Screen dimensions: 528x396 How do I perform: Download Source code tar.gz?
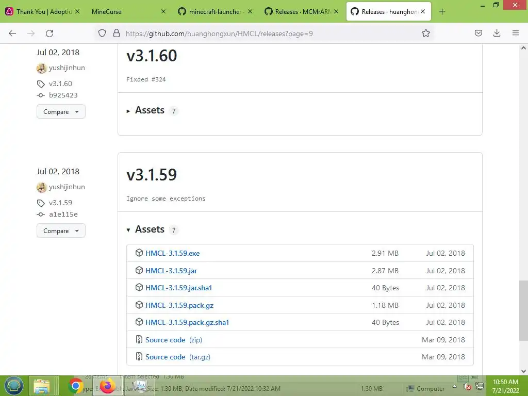pos(178,357)
